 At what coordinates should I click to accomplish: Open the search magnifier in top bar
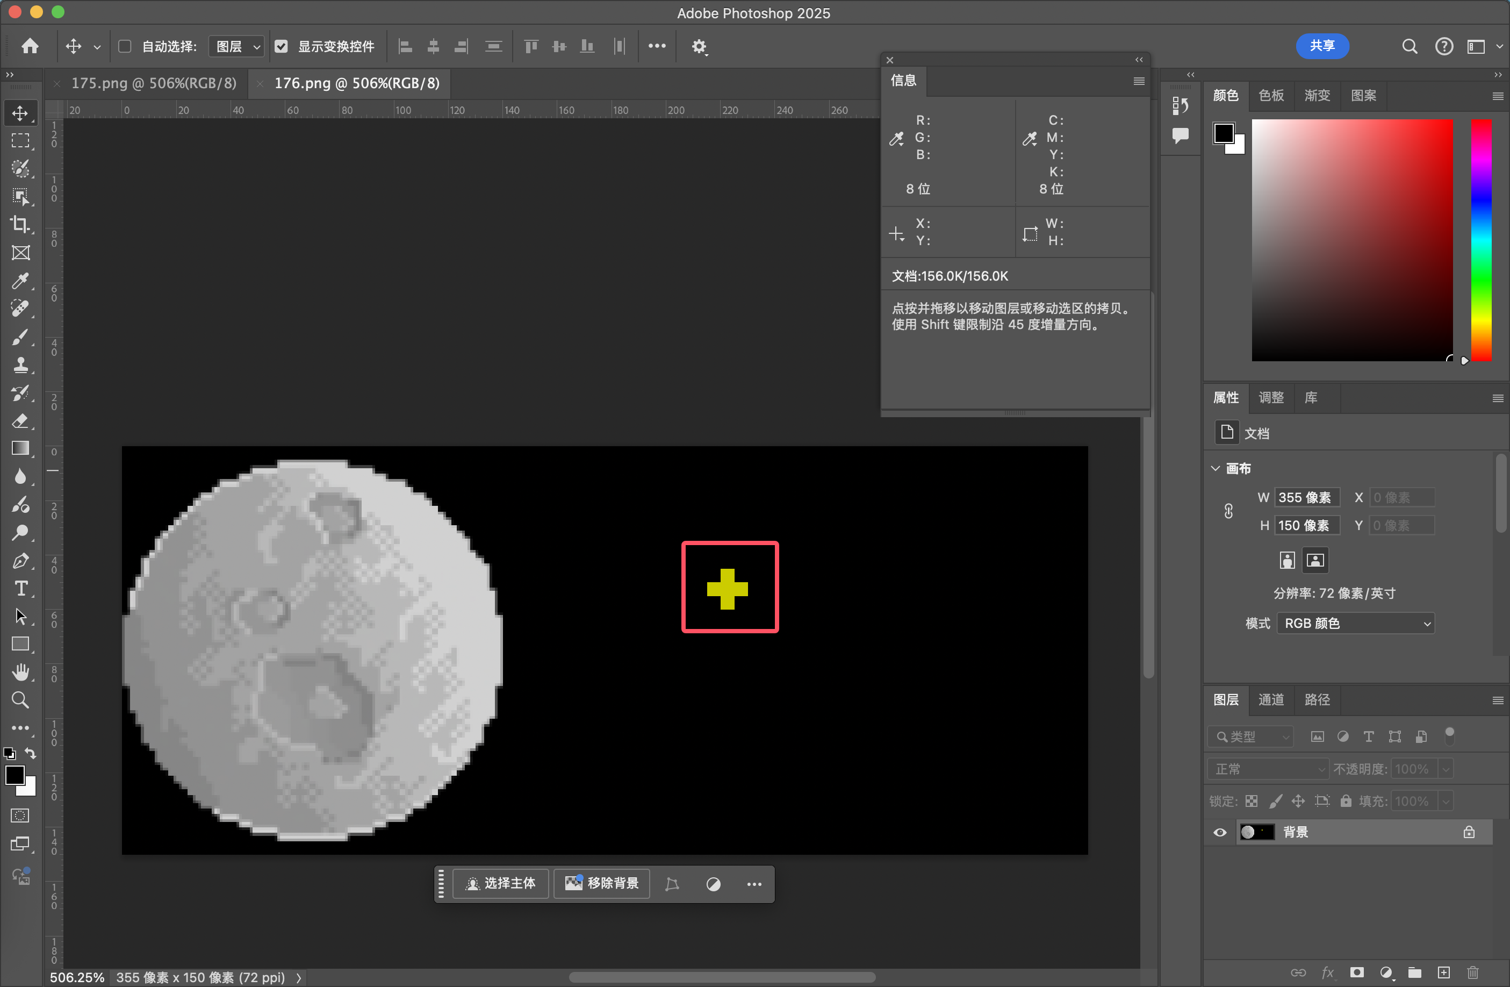tap(1409, 46)
